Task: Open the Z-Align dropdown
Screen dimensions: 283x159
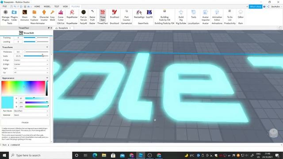Action: pyautogui.click(x=31, y=64)
